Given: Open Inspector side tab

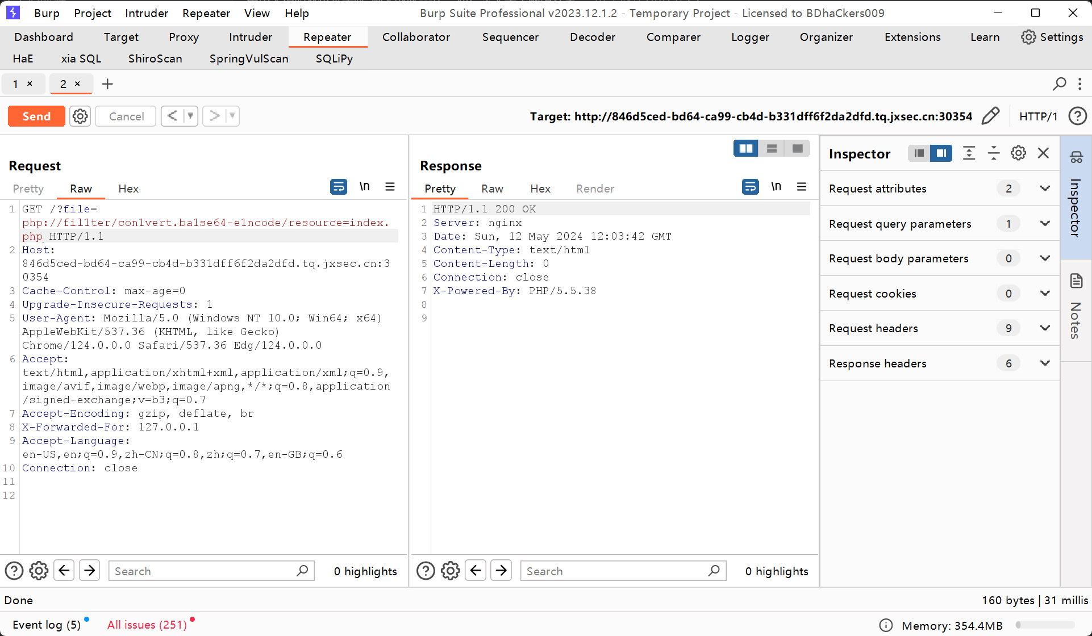Looking at the screenshot, I should point(1076,196).
